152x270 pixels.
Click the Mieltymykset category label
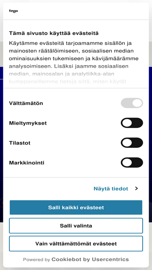pyautogui.click(x=28, y=123)
